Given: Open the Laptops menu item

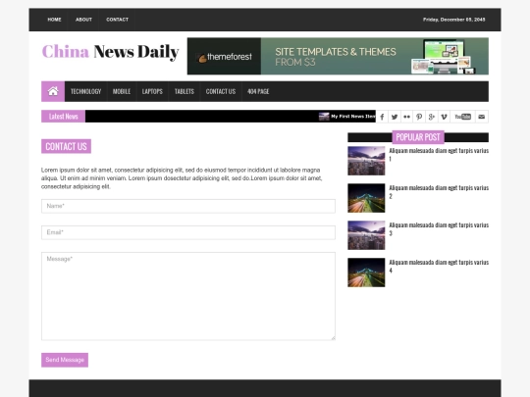Looking at the screenshot, I should (152, 91).
